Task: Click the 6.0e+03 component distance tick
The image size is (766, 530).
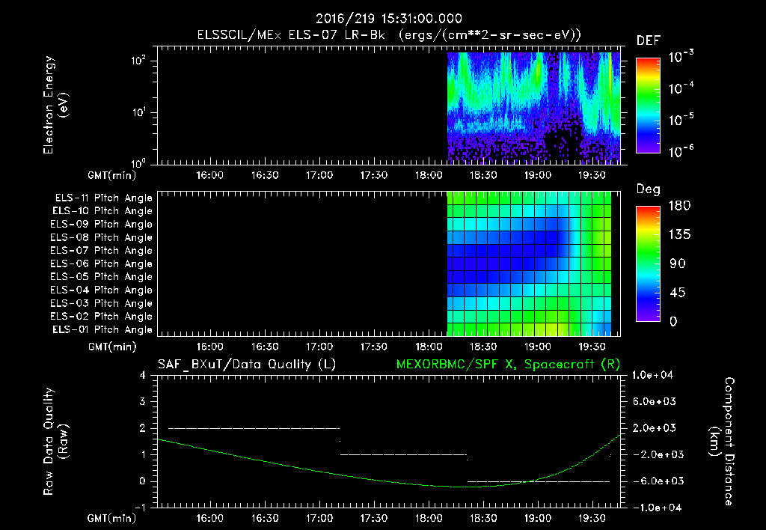Action: coord(655,401)
